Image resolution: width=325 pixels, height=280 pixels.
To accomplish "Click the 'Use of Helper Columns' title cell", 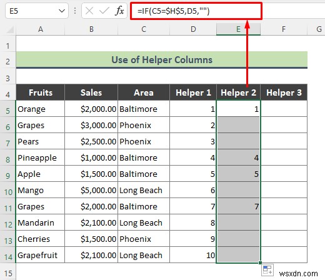I will 162,60.
